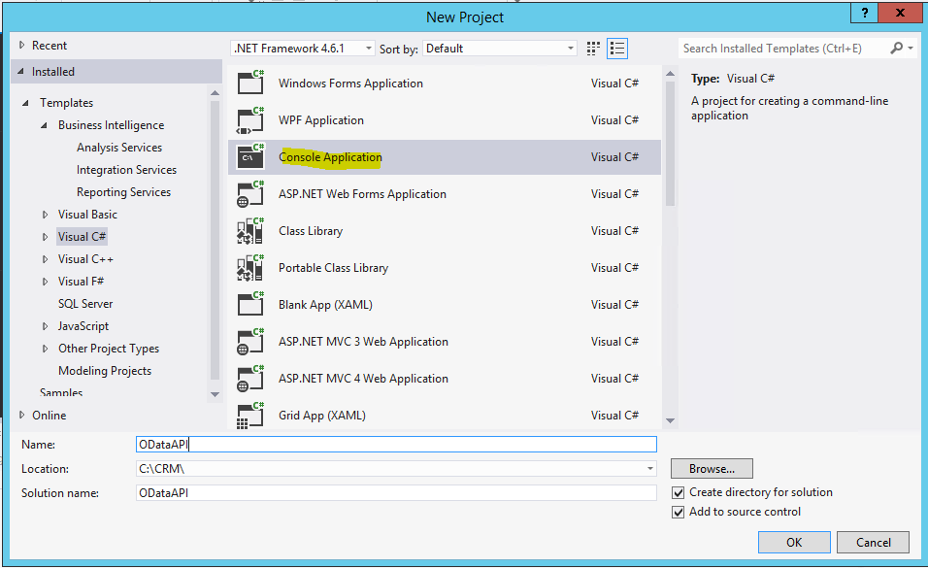The width and height of the screenshot is (928, 568).
Task: Select the Grid App (XAML) template name
Action: (322, 416)
